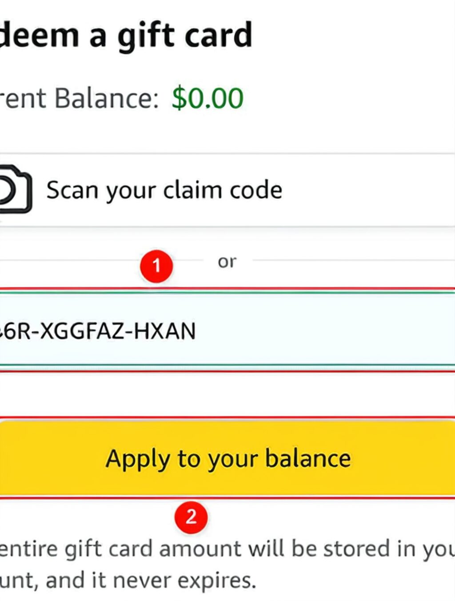The width and height of the screenshot is (455, 601).
Task: Click the Redeem a gift card heading
Action: coord(126,36)
